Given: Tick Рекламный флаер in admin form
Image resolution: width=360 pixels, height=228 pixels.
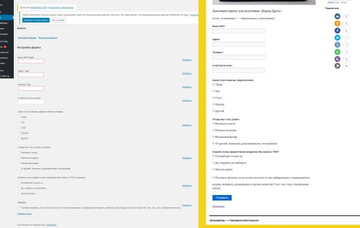Looking at the screenshot, I should 19,163.
